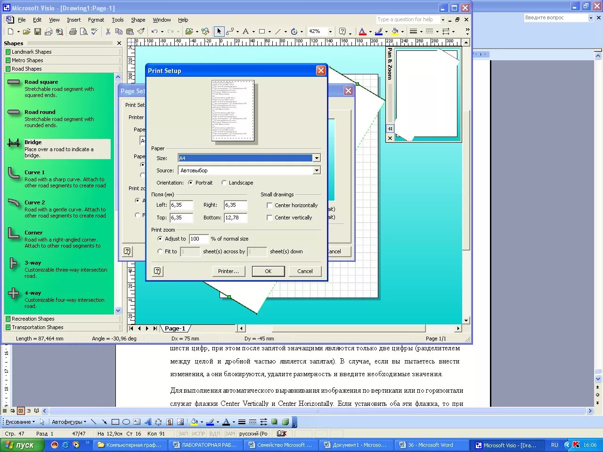This screenshot has height=452, width=603.
Task: Click the Rotate tool icon
Action: [294, 32]
